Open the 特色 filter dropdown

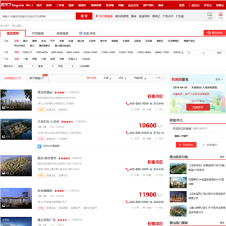pos(66,66)
